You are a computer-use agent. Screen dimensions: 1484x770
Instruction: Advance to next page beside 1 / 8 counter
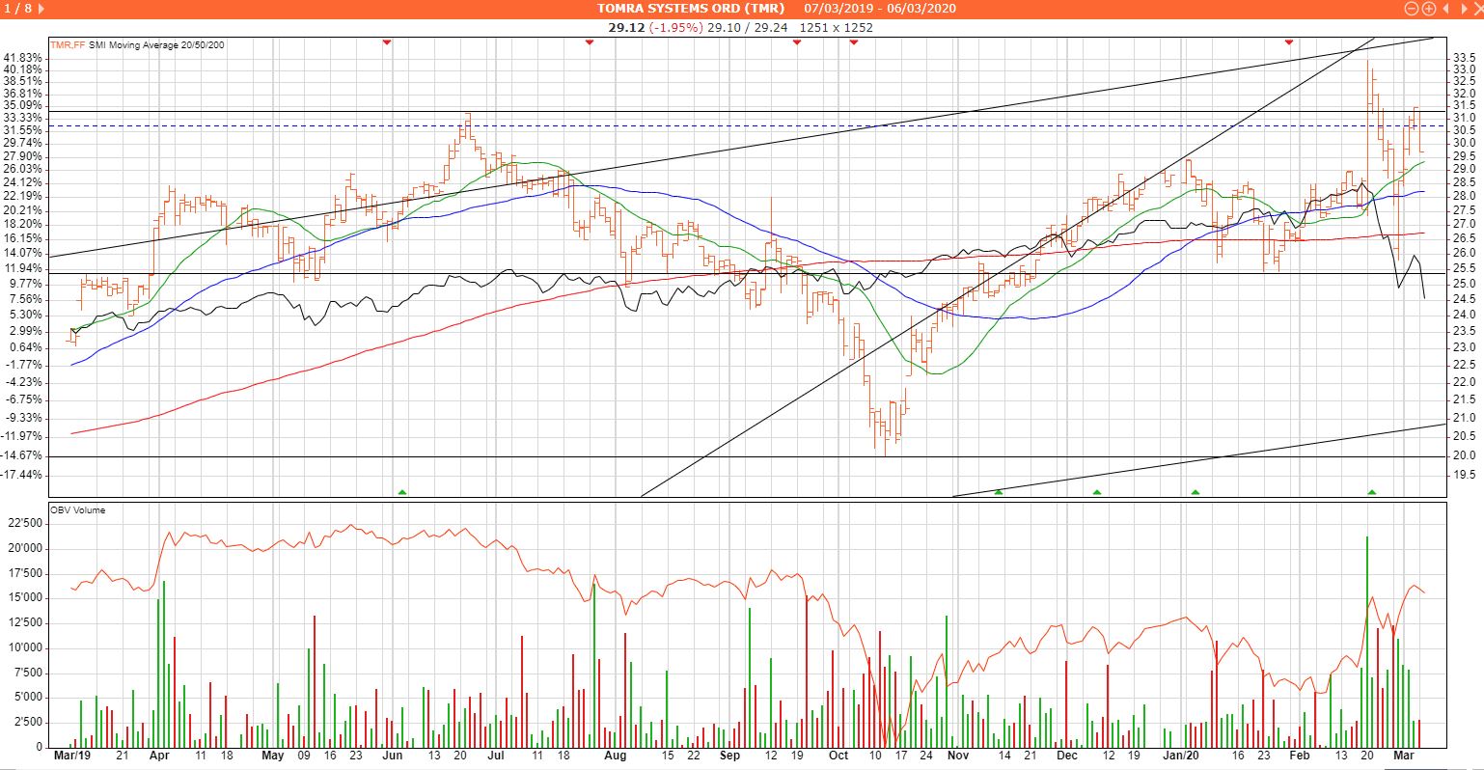pyautogui.click(x=41, y=9)
